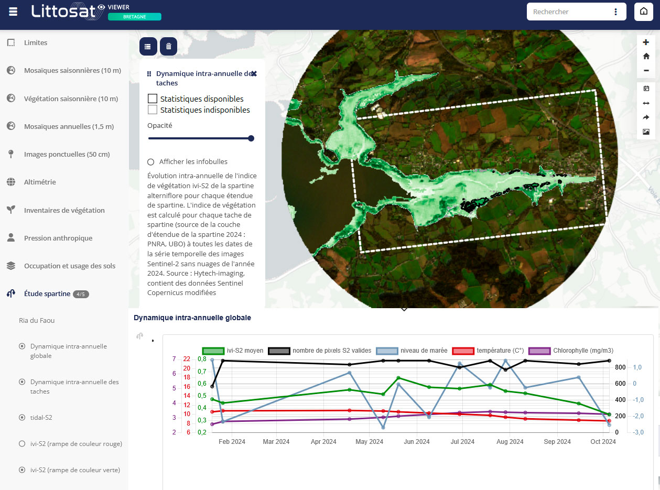This screenshot has height=490, width=660.
Task: Zoom in on the map
Action: coord(646,42)
